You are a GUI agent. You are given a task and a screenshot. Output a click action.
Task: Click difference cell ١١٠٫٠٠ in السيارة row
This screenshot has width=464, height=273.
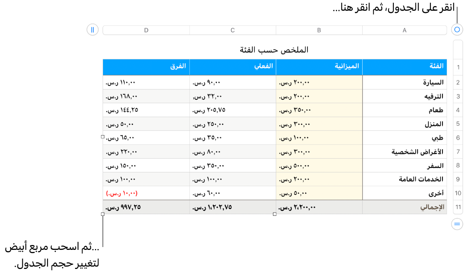click(146, 82)
